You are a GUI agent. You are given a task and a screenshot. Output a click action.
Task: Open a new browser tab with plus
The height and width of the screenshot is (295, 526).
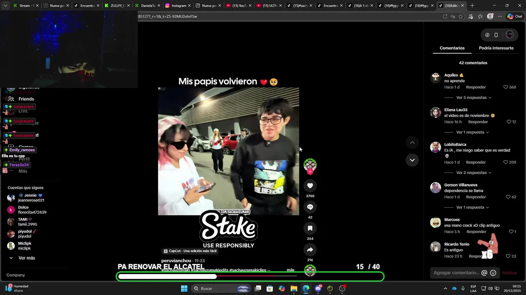[472, 6]
